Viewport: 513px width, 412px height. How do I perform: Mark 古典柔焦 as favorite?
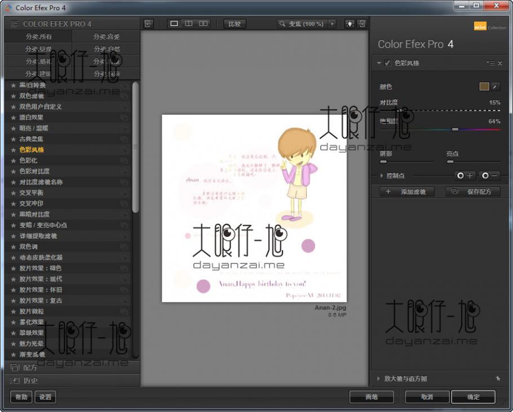pyautogui.click(x=14, y=139)
